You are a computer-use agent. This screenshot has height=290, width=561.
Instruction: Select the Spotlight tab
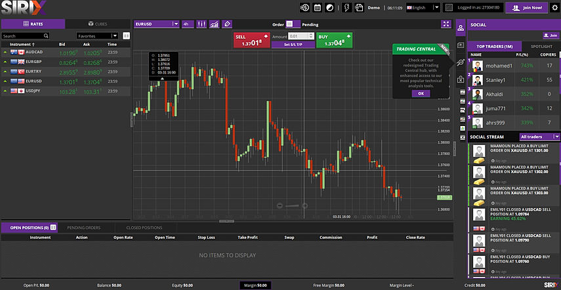pos(541,47)
